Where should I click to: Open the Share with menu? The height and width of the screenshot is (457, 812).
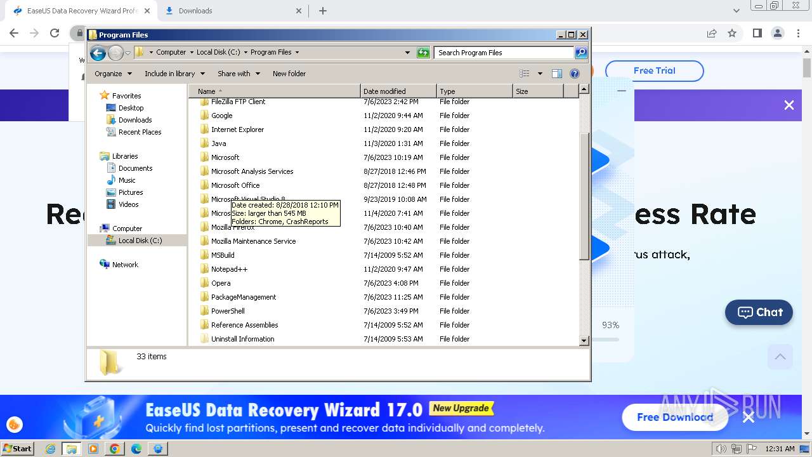(x=239, y=74)
